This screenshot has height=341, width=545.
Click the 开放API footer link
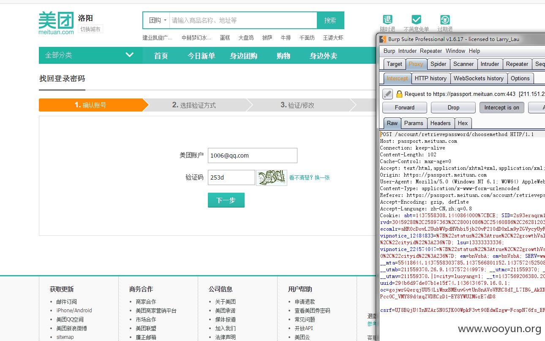(x=304, y=328)
